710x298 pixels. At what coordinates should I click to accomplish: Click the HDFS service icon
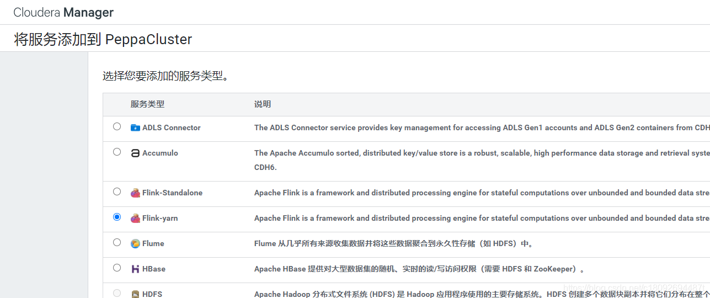click(x=135, y=294)
